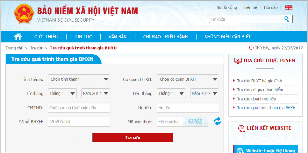Click the home icon in navigation bar
This screenshot has width=308, height=153.
tap(18, 36)
